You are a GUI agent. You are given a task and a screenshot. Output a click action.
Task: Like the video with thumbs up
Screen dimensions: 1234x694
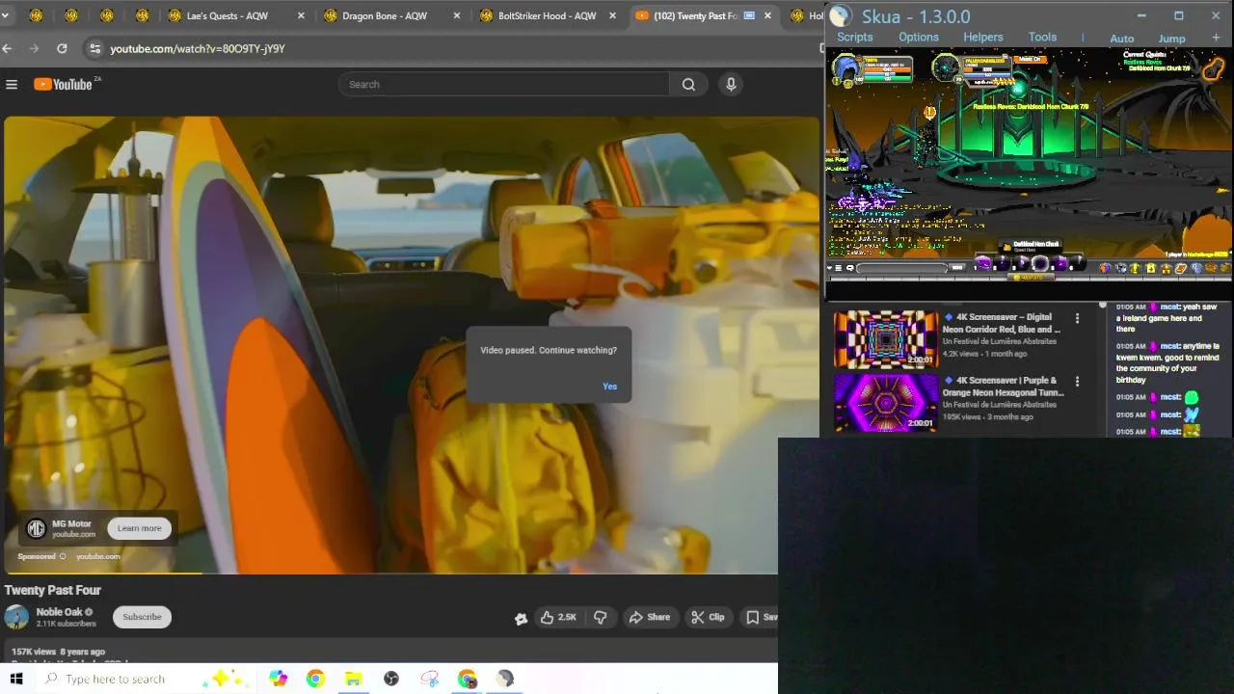click(558, 617)
